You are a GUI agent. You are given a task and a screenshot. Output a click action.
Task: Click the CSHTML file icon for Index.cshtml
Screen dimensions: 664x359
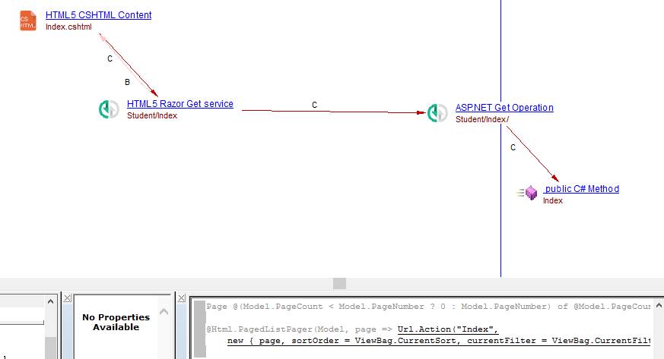tap(28, 20)
